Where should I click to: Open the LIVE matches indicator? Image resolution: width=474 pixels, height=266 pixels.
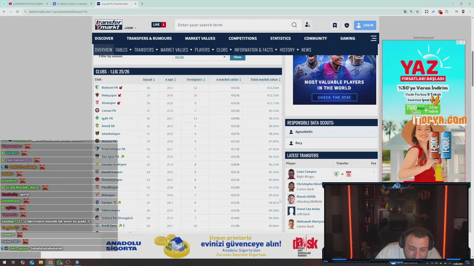click(158, 25)
